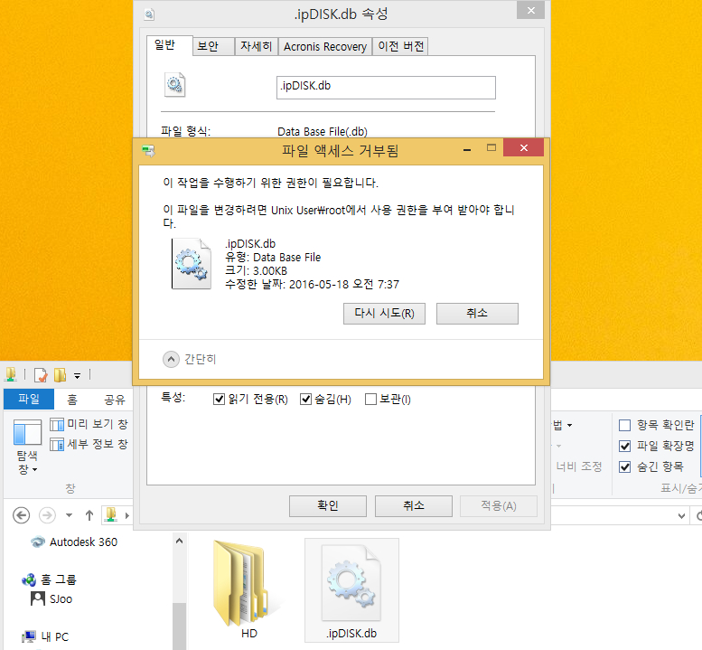The width and height of the screenshot is (702, 650).
Task: Open the address bar history dropdown
Action: pos(681,516)
